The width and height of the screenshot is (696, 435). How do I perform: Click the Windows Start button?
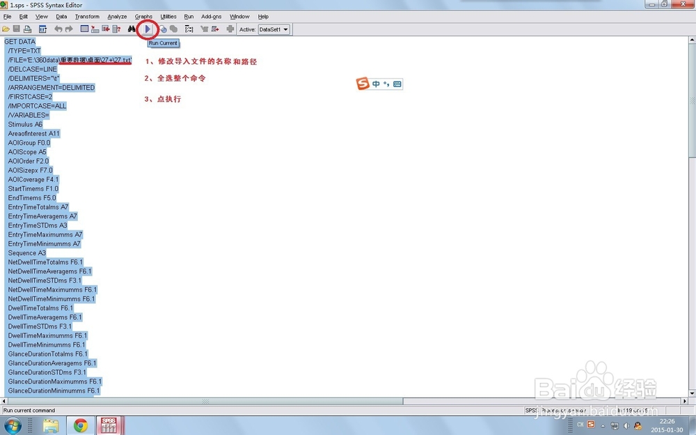click(x=12, y=425)
